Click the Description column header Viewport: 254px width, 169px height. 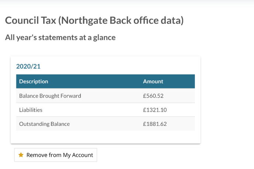pos(34,81)
